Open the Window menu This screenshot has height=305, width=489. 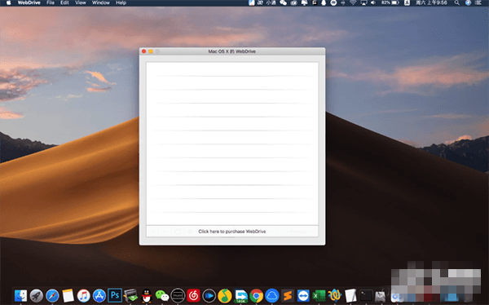tap(101, 2)
